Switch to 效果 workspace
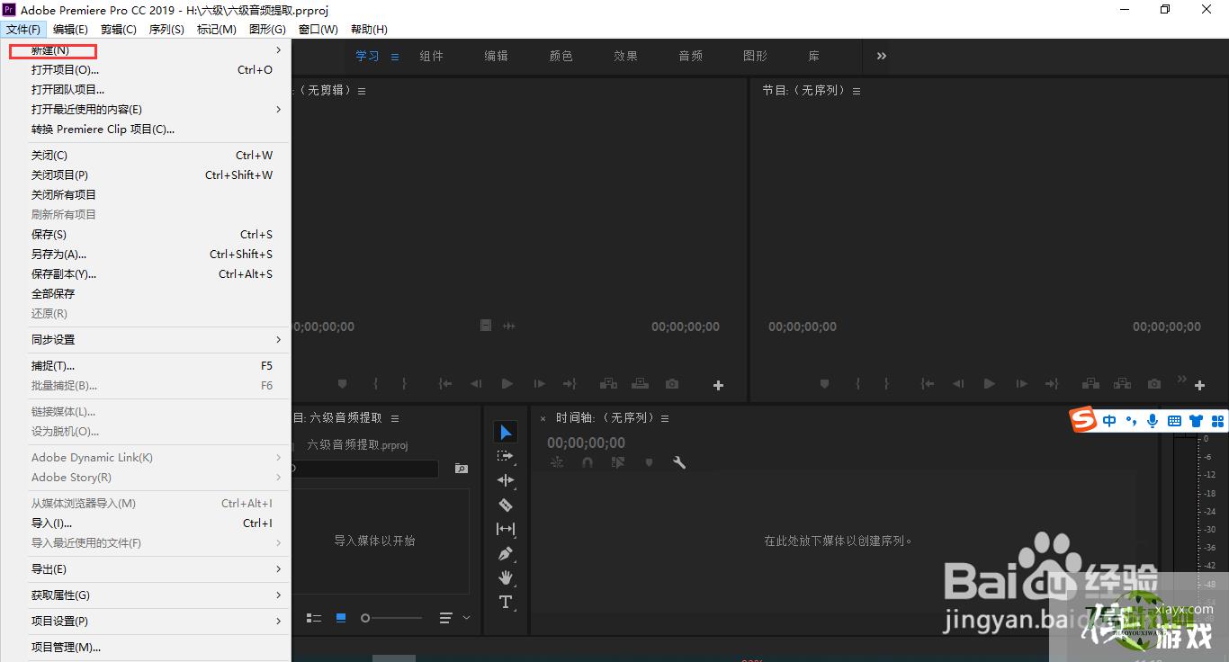 click(x=625, y=56)
